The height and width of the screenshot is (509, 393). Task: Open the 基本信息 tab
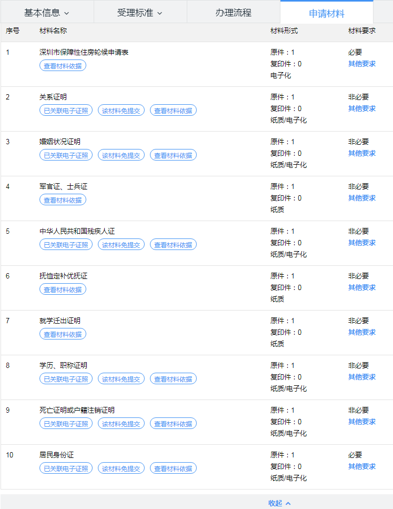click(47, 13)
